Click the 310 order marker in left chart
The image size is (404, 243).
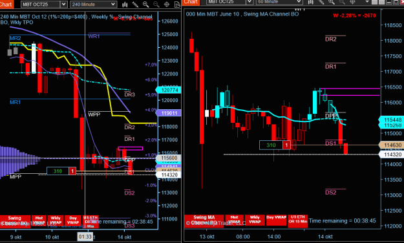58,171
